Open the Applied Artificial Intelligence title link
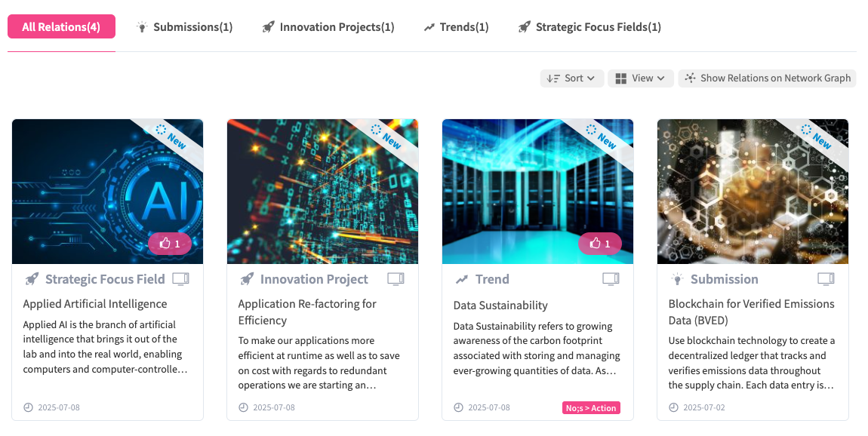 pos(95,304)
